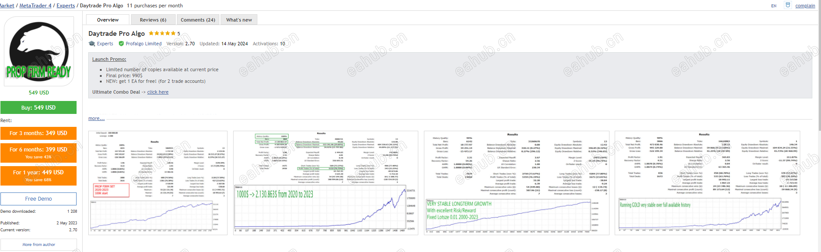
Task: Click the 'Version: 2.70' text
Action: [180, 44]
